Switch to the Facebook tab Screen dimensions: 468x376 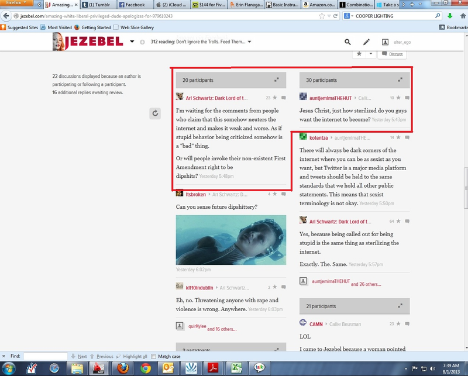[135, 5]
